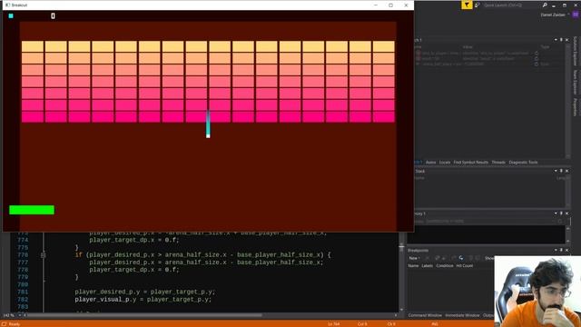Toggle auto-hide pin on Call Stack panel
This screenshot has width=581, height=327.
point(561,171)
